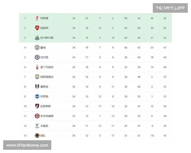This screenshot has width=191, height=153.
Task: Select the Bournemouth crest icon
Action: [x=37, y=106]
